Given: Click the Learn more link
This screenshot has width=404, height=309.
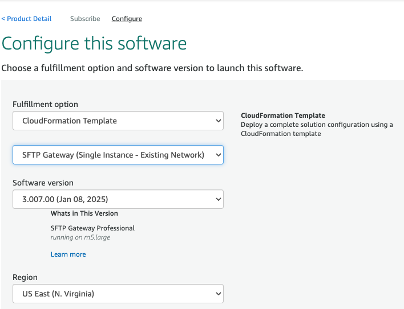Looking at the screenshot, I should pyautogui.click(x=68, y=254).
